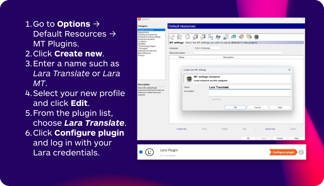Open Advanced lookup settings category
Image resolution: width=324 pixels, height=186 pixels.
[x=149, y=37]
